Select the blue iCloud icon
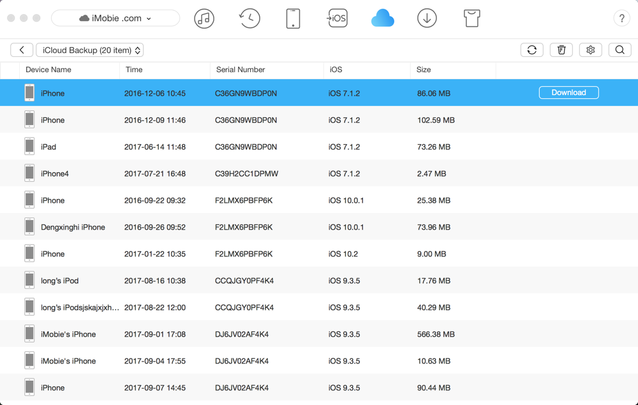638x405 pixels. click(x=383, y=18)
